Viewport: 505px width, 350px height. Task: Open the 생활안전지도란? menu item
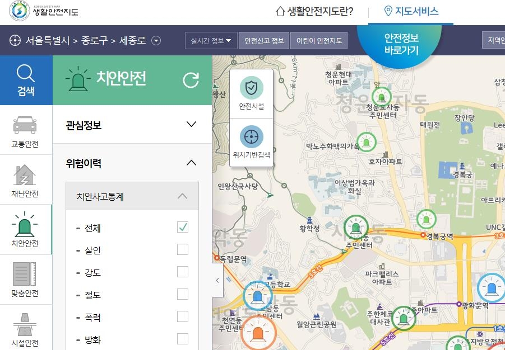coord(314,11)
